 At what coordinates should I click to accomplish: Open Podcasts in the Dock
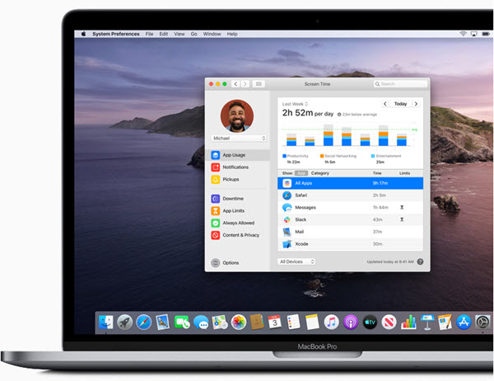point(351,322)
